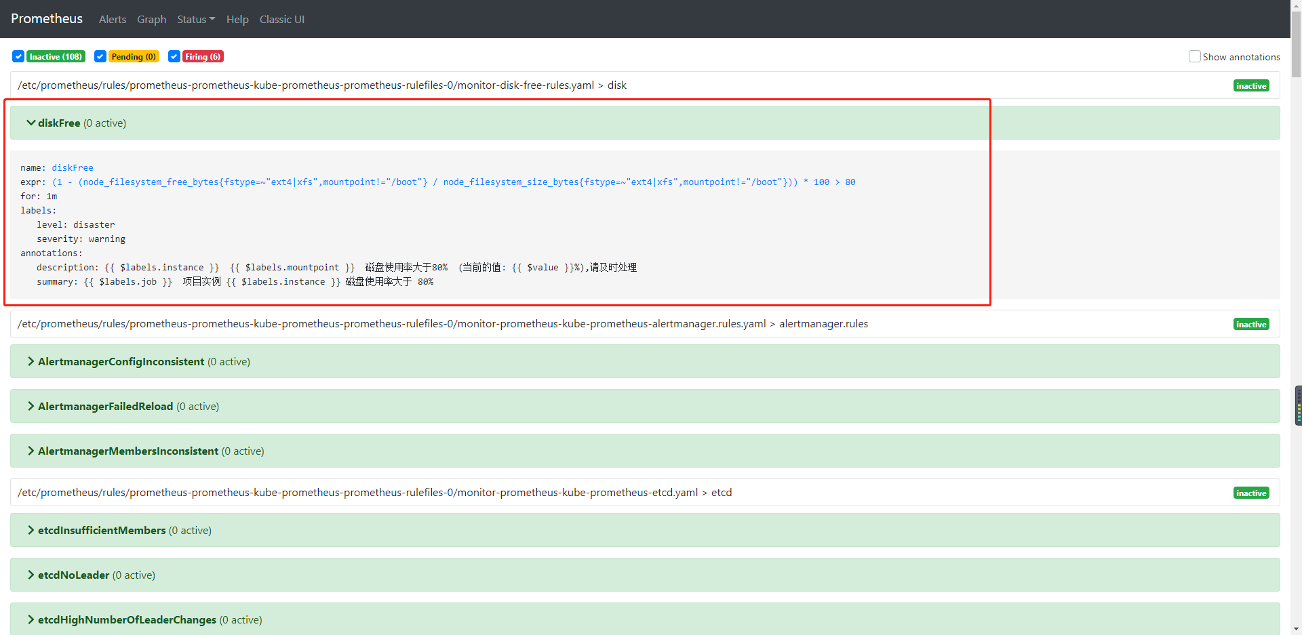Click the description annotation line

pyautogui.click(x=336, y=267)
